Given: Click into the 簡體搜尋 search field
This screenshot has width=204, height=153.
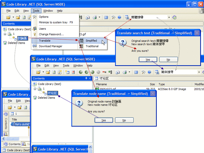Looking at the screenshot, I should (x=149, y=17).
